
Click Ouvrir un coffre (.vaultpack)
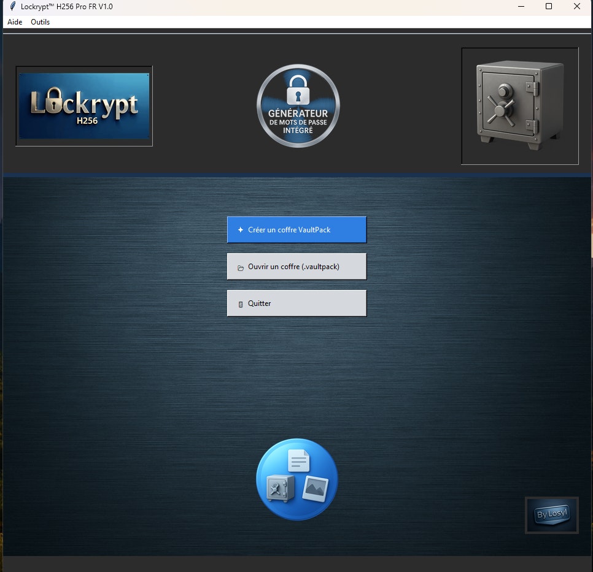296,266
